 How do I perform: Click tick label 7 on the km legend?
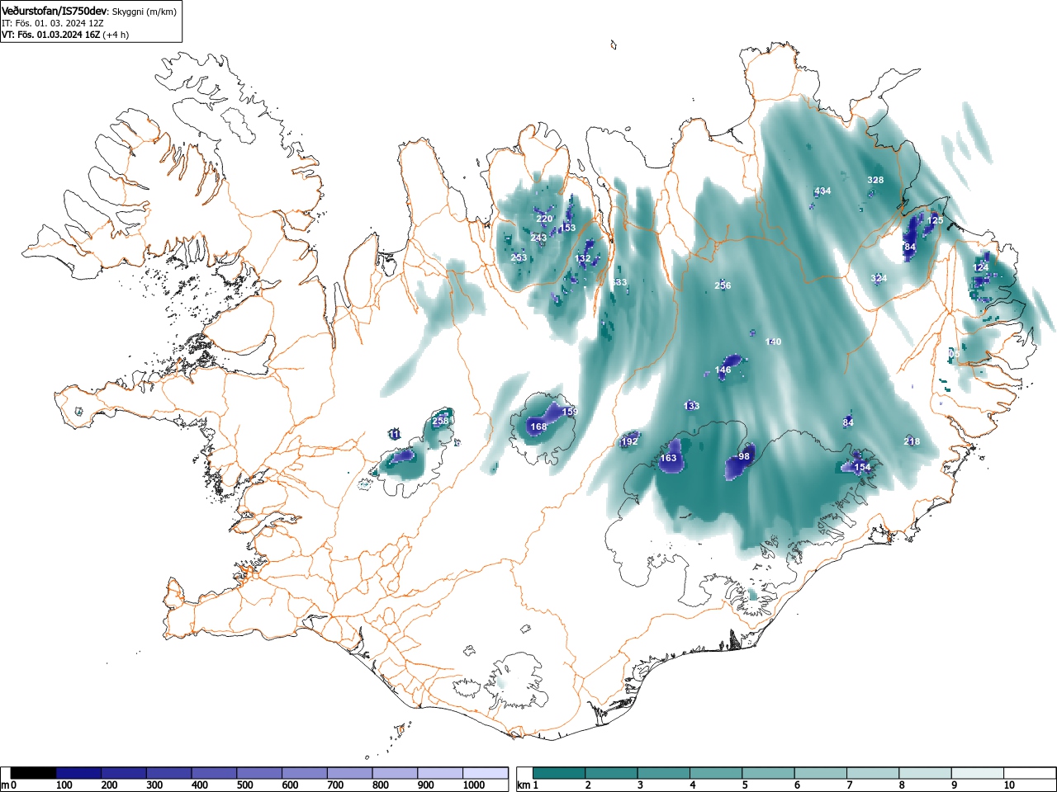pos(850,785)
